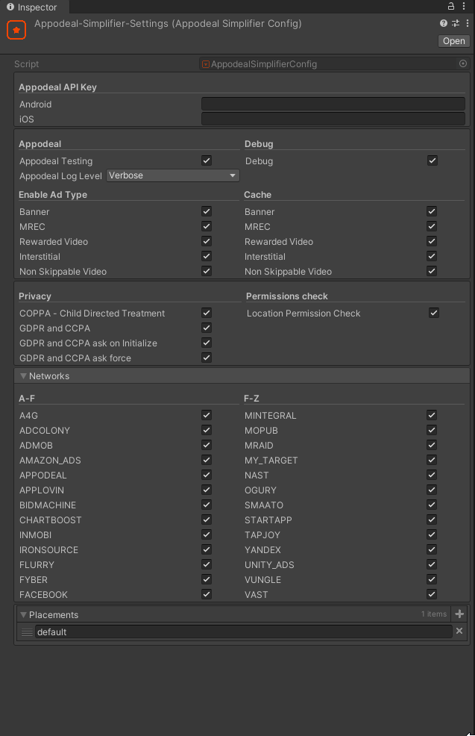Click the iOS API key field

333,119
